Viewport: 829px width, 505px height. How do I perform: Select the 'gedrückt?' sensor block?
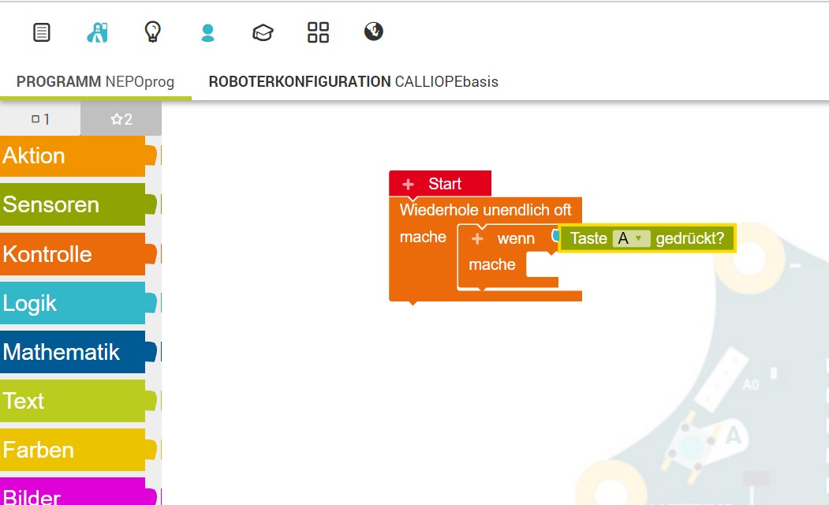[x=689, y=238]
